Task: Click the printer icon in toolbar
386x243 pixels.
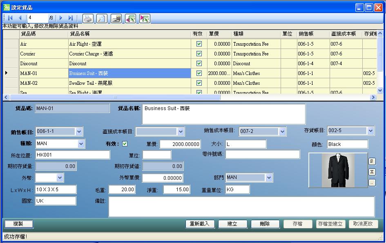Action: [x=88, y=18]
